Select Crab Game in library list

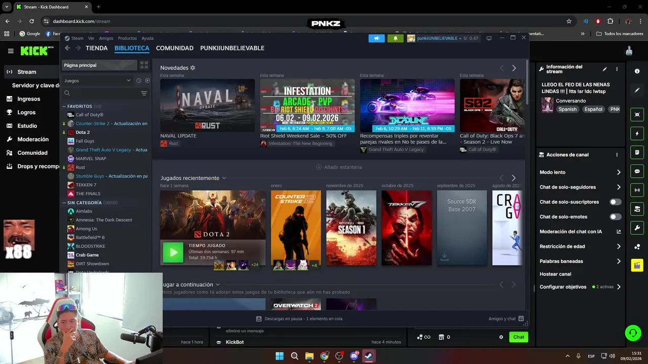87,255
